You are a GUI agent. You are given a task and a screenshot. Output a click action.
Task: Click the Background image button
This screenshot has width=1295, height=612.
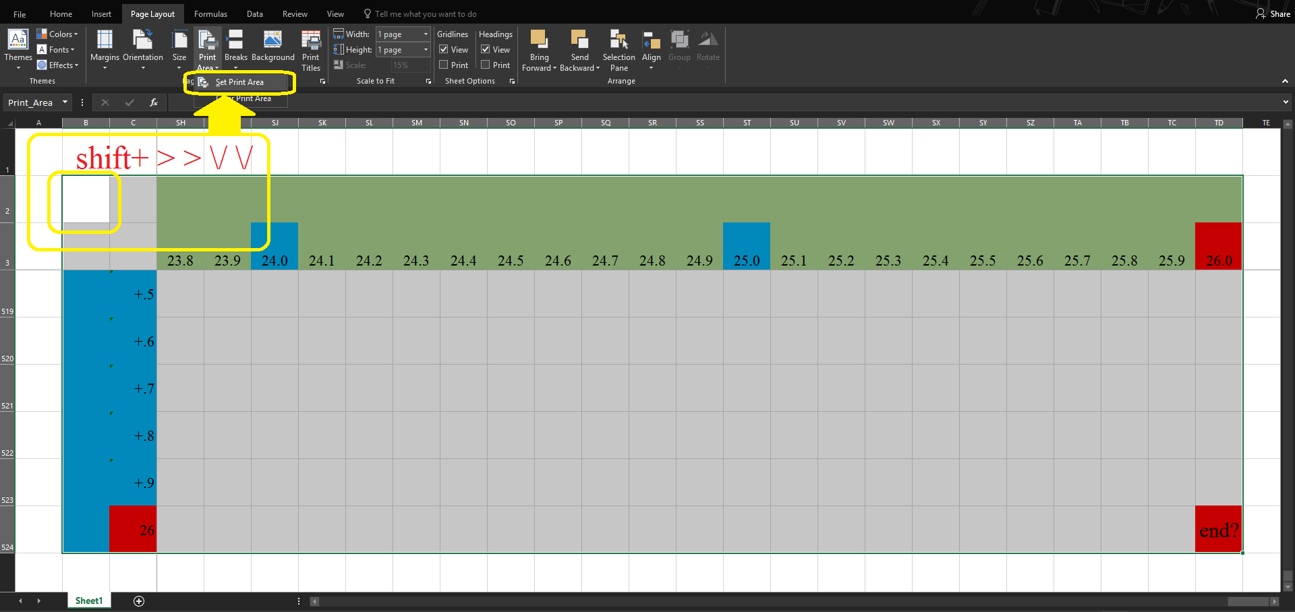272,46
